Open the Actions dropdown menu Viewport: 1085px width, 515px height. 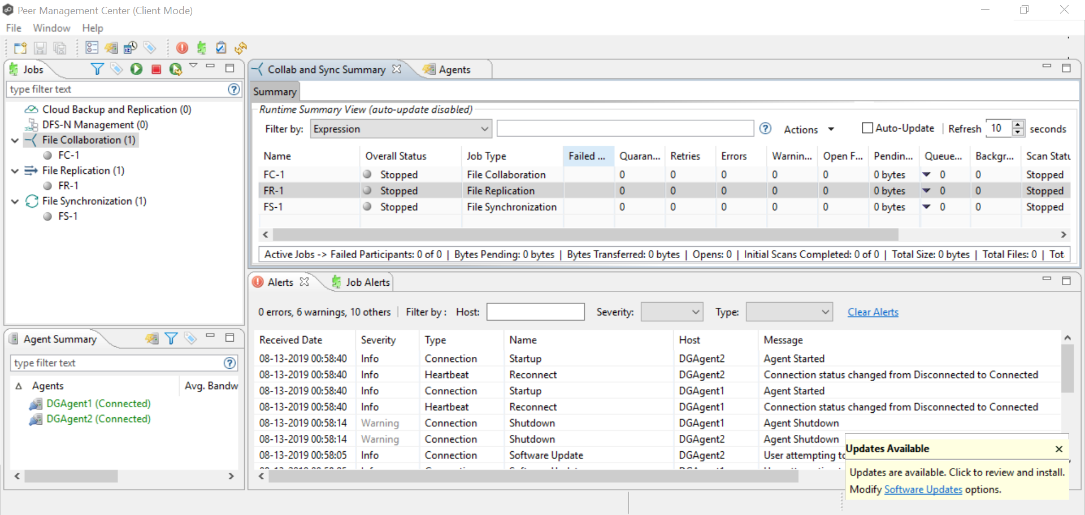[809, 129]
